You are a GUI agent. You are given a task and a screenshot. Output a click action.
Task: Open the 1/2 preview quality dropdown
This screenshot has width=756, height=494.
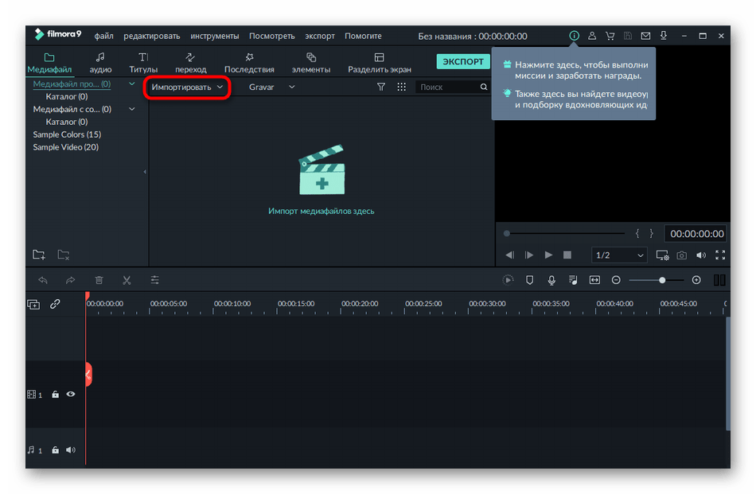click(x=620, y=255)
